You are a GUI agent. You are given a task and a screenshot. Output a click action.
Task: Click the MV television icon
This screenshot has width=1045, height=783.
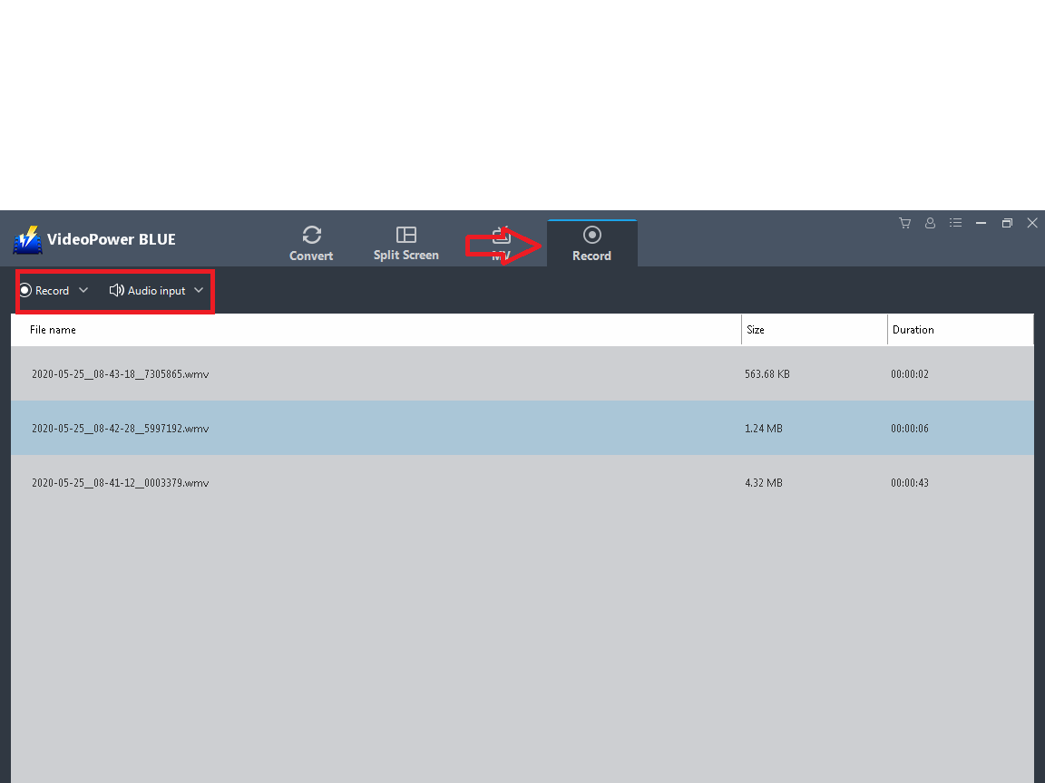(501, 234)
